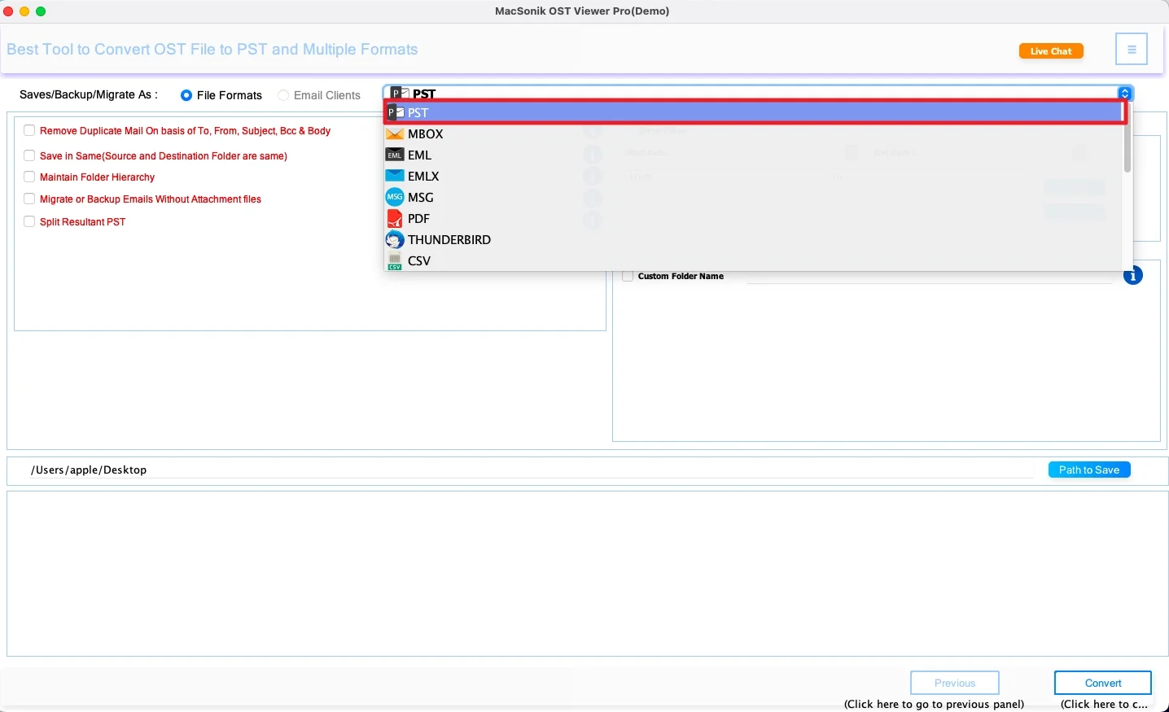This screenshot has width=1169, height=712.
Task: Go back with the Previous button
Action: 955,683
